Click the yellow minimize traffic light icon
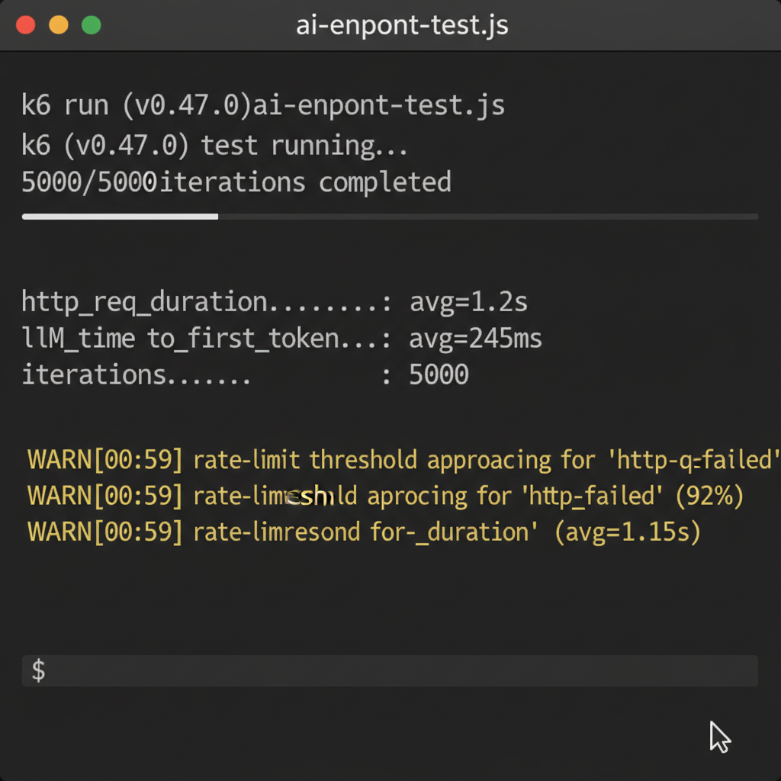Image resolution: width=781 pixels, height=781 pixels. [x=58, y=24]
